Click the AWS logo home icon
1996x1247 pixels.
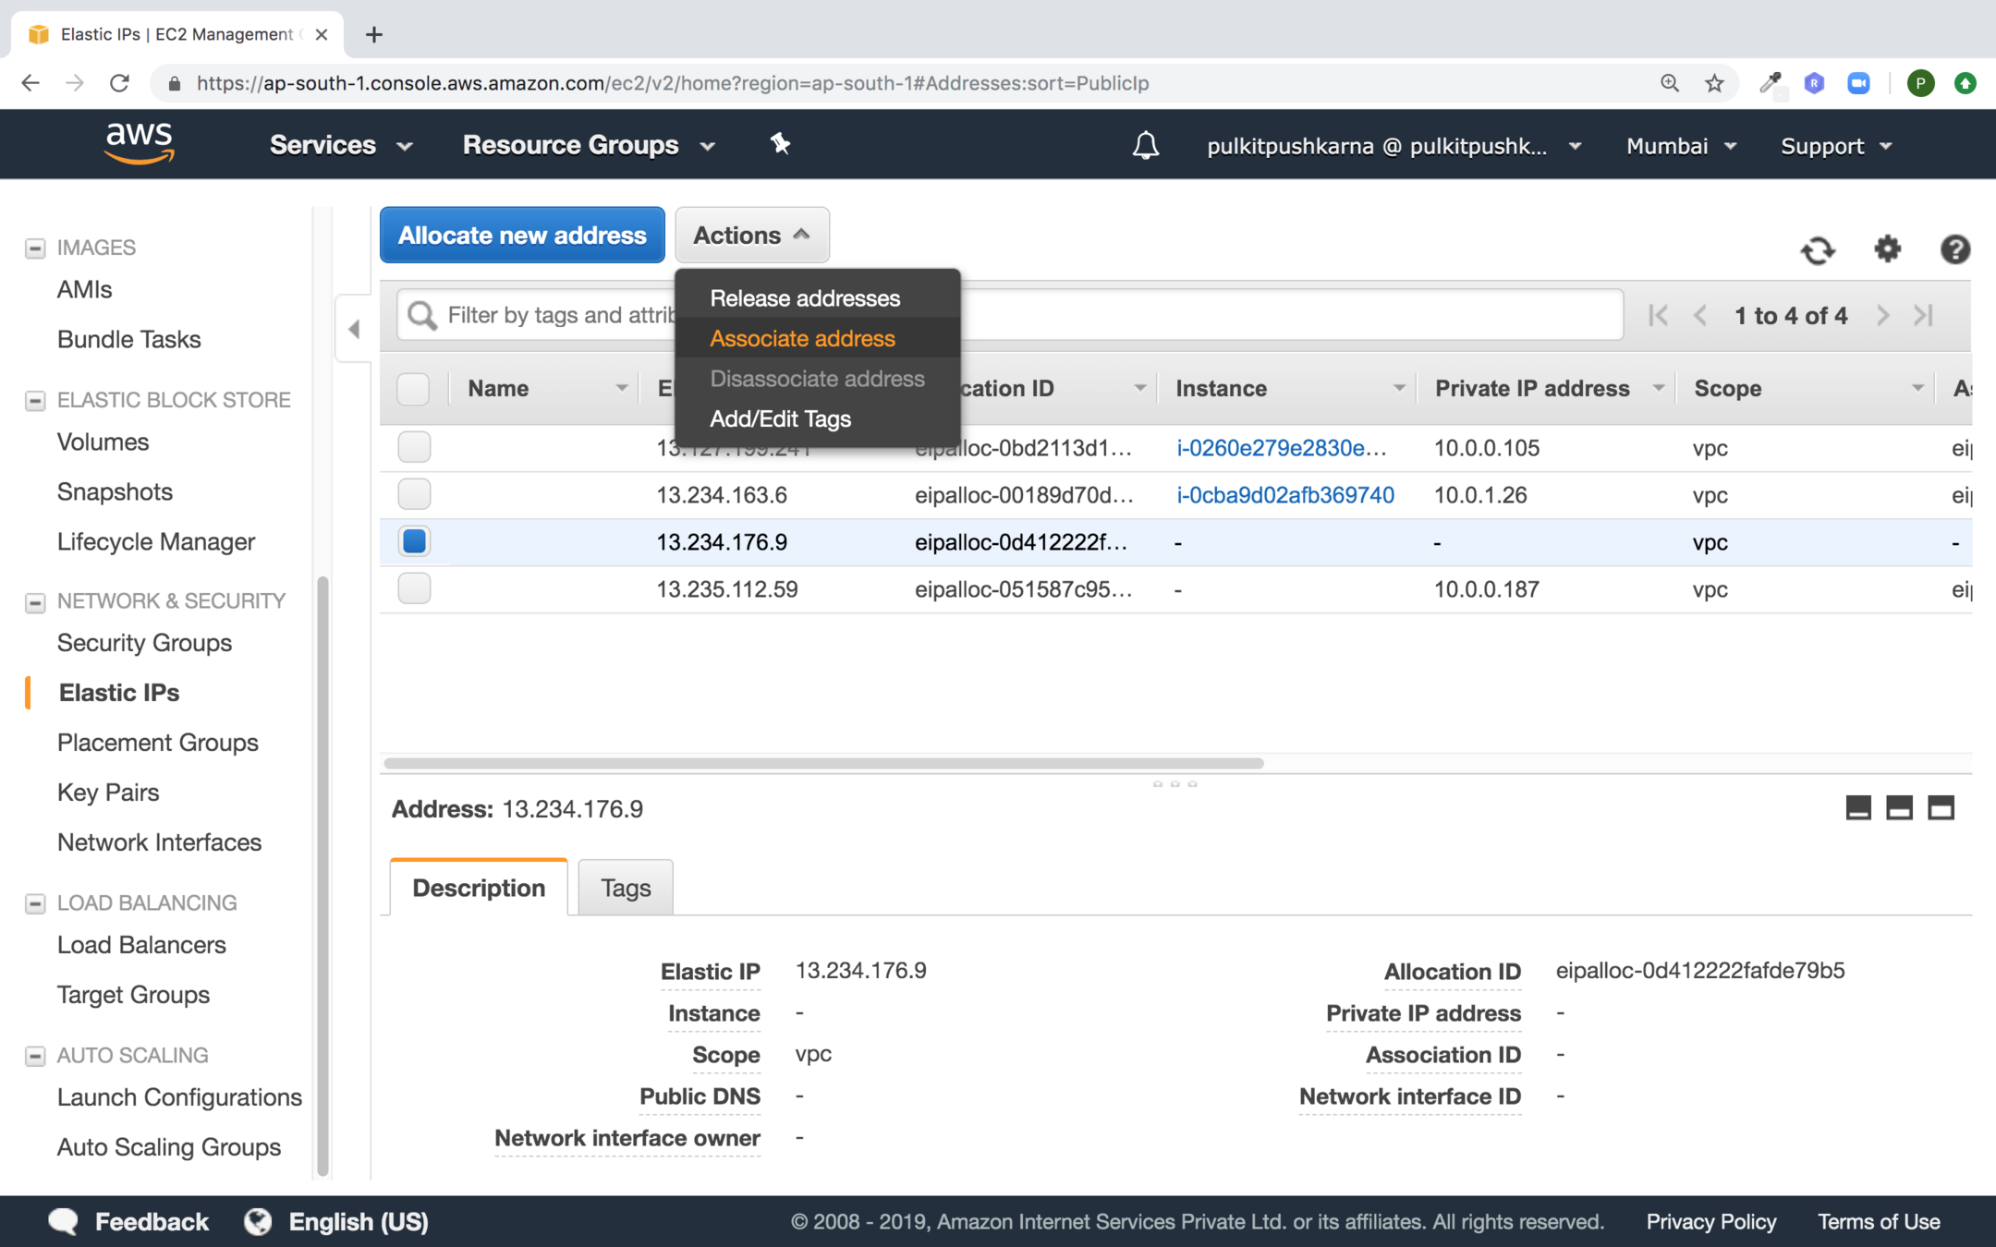pyautogui.click(x=139, y=144)
